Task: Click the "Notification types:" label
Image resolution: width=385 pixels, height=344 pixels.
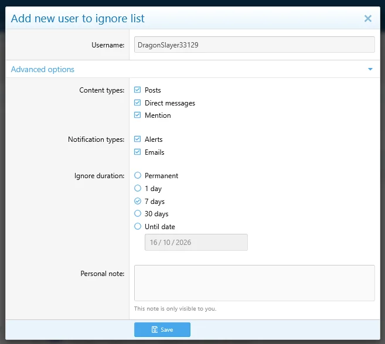Action: [x=96, y=139]
